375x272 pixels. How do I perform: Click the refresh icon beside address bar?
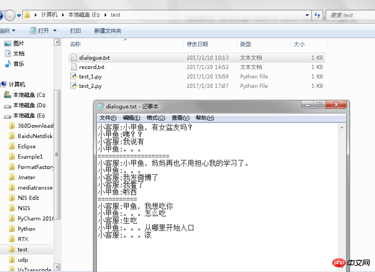tap(317, 15)
